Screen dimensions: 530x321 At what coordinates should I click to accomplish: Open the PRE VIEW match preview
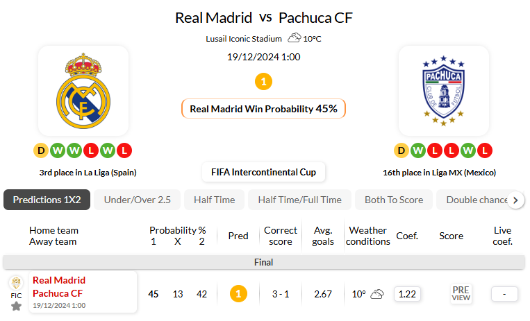[461, 294]
